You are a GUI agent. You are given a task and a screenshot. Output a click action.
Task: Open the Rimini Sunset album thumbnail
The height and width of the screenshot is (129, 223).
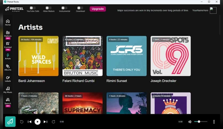126,56
